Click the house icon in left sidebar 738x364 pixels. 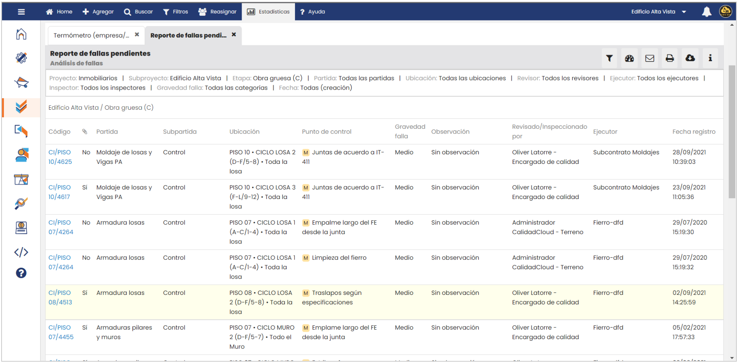click(21, 34)
